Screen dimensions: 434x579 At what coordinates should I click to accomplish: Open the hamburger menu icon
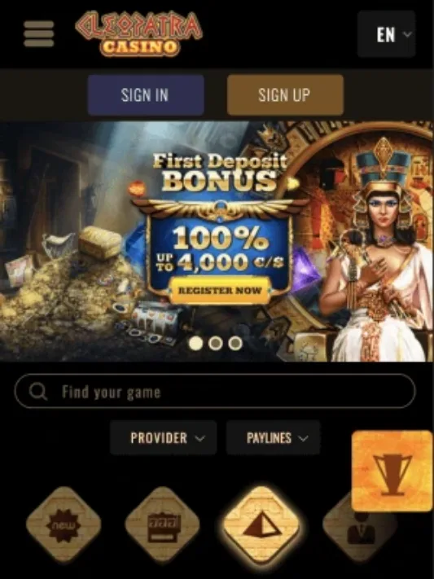coord(39,34)
